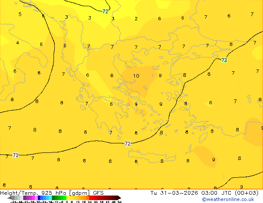Select the temperature value 4 on the left side

coord(17,43)
